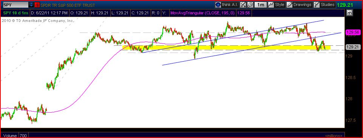Screen dimensions: 363x138
Task: Expand the SPY symbol dropdown arrow
Action: pos(31,5)
